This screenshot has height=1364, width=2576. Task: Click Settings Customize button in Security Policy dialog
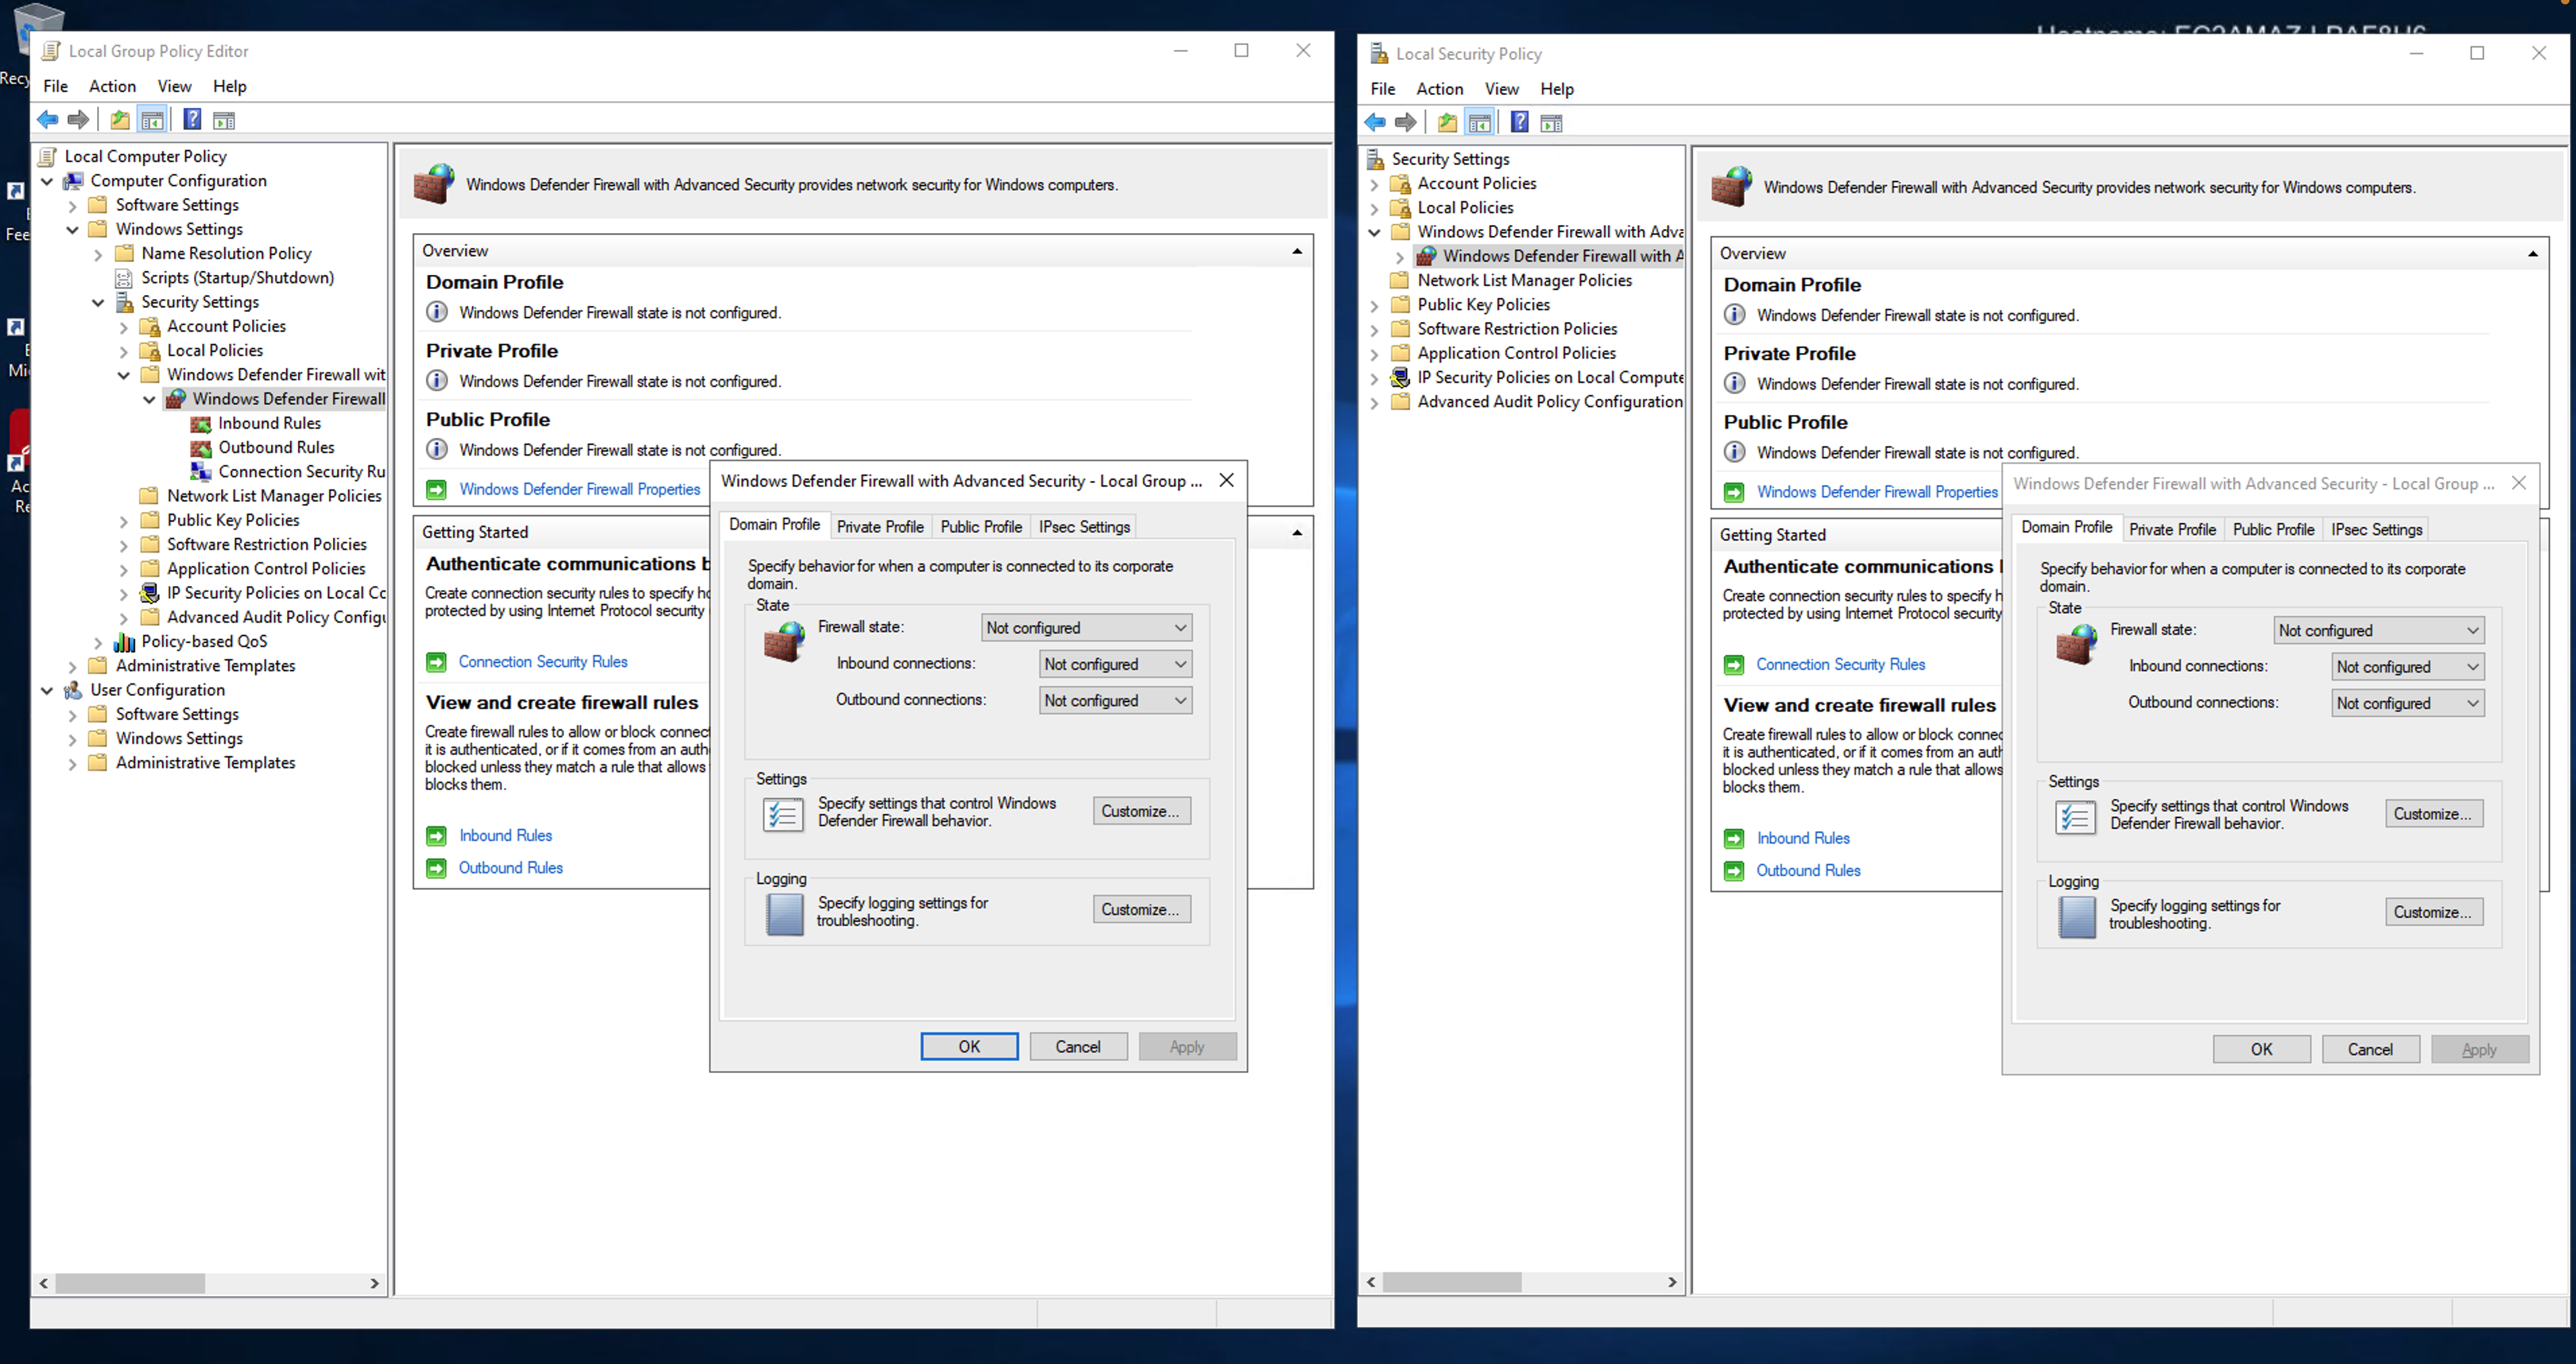(2433, 814)
